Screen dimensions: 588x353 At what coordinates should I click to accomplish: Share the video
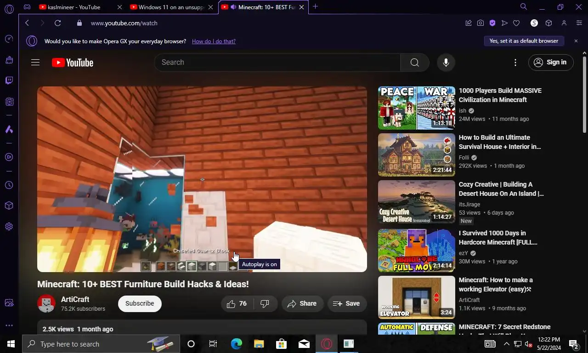click(302, 303)
